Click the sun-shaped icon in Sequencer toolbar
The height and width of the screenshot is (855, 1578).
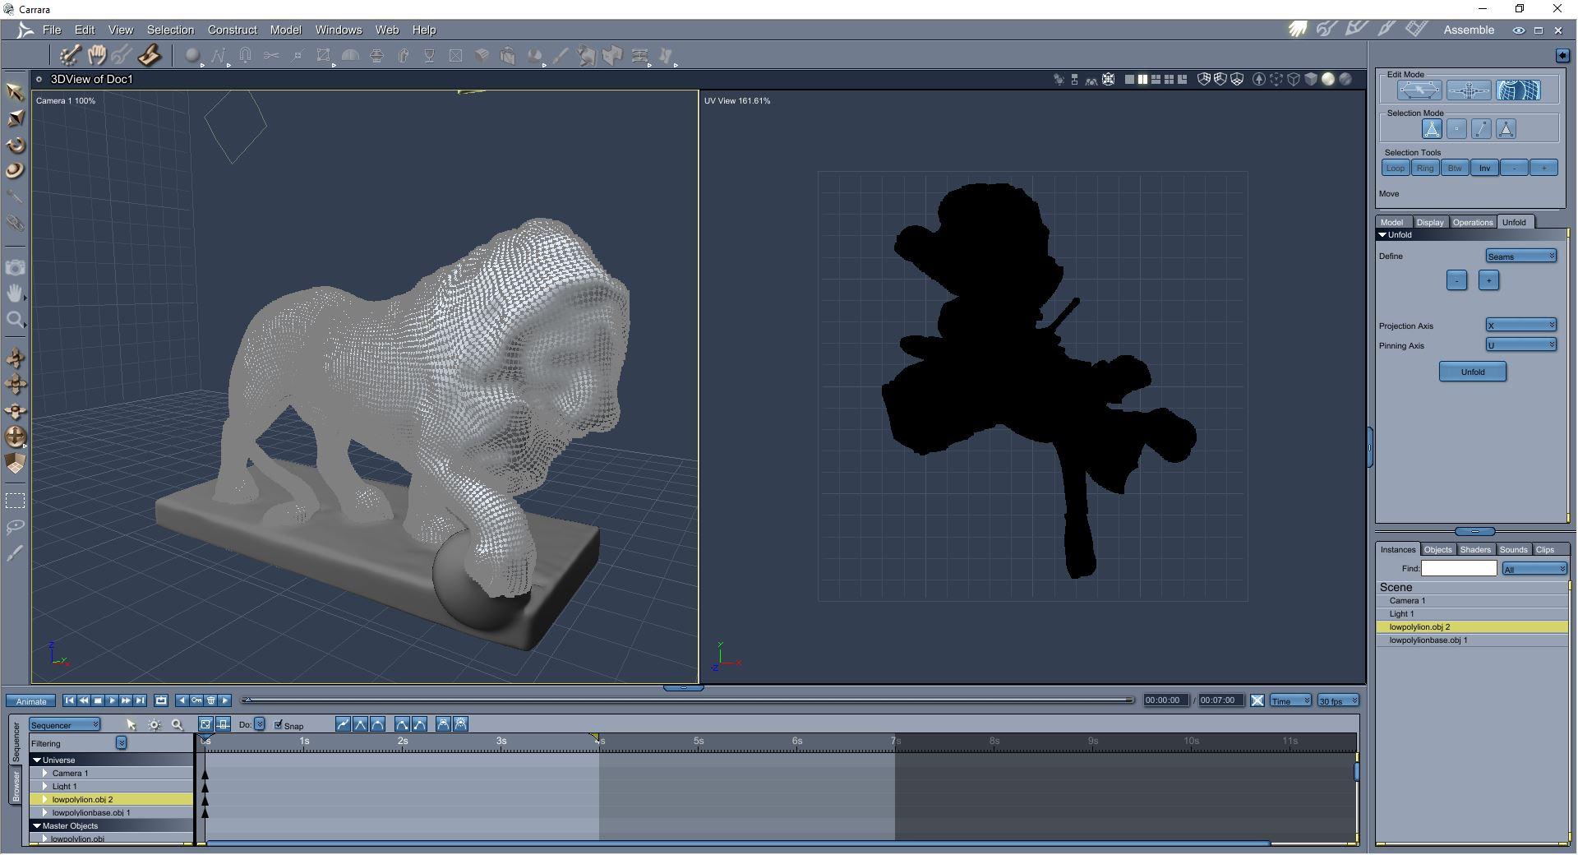tap(154, 724)
